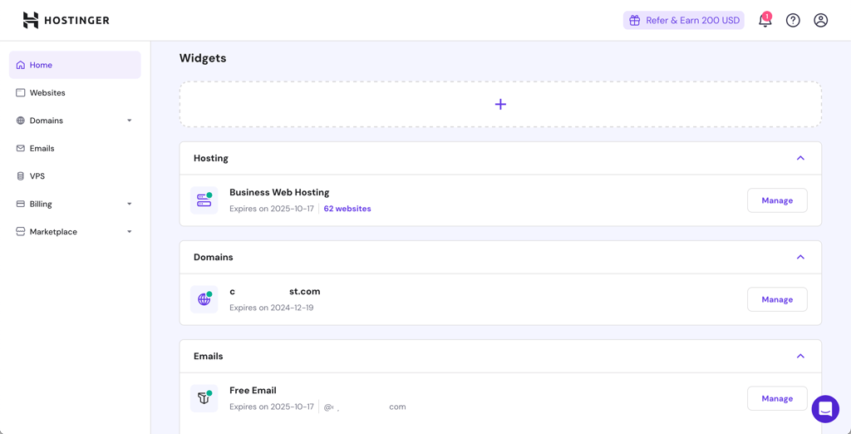
Task: Open the notifications bell
Action: (765, 20)
